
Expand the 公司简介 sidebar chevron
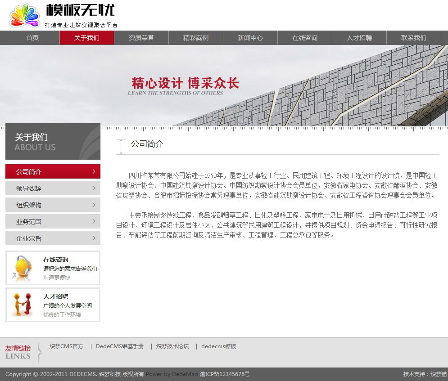coord(94,171)
